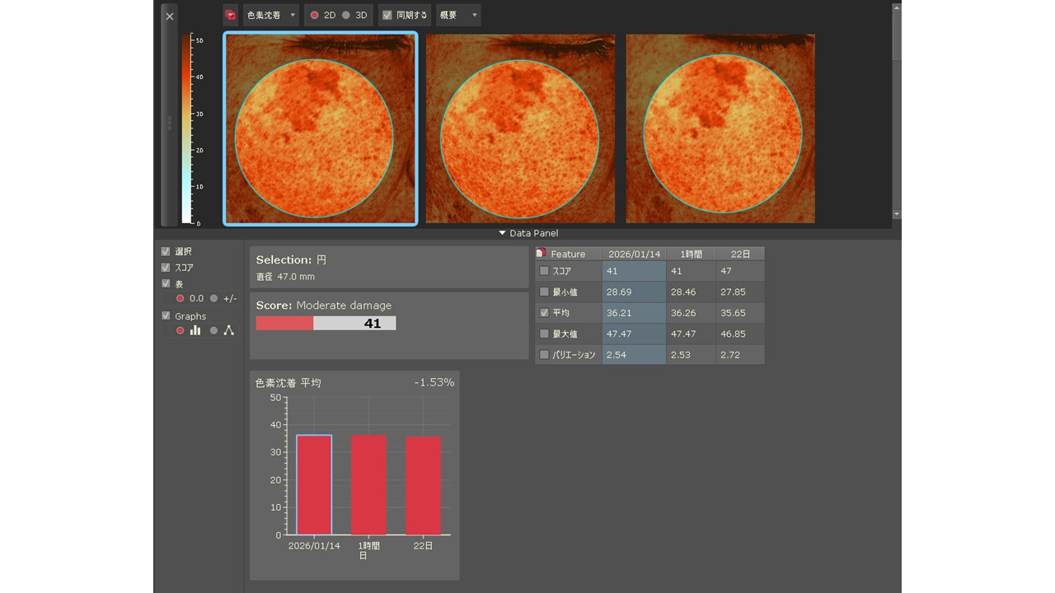Viewport: 1055px width, 593px height.
Task: Toggle the スコア checkbox in left sidebar
Action: pos(166,268)
